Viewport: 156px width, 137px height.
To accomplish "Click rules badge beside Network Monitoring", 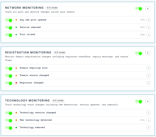I will coord(52,8).
